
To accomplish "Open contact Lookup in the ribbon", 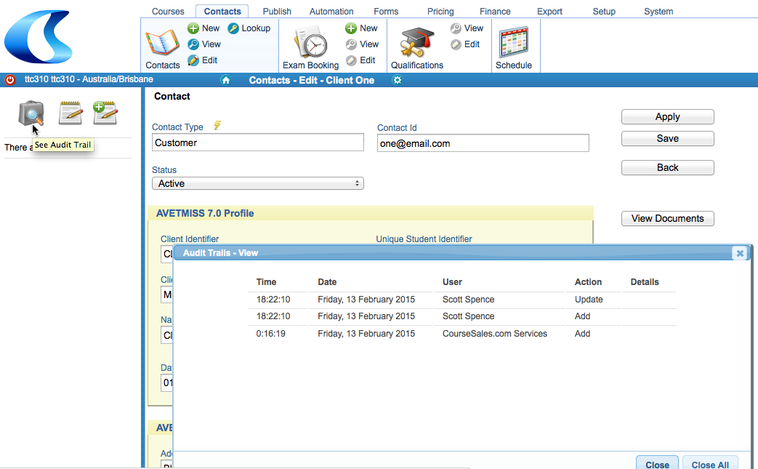I will (x=249, y=28).
